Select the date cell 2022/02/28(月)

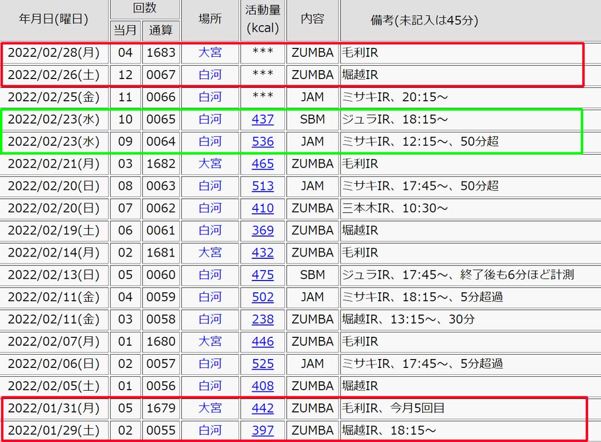tap(53, 52)
